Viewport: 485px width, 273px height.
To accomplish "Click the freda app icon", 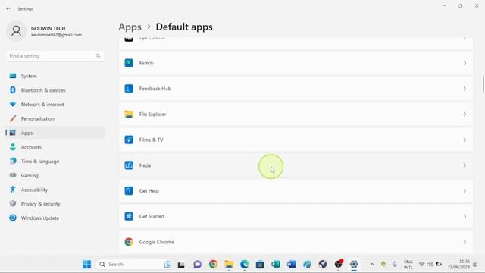I will [129, 165].
